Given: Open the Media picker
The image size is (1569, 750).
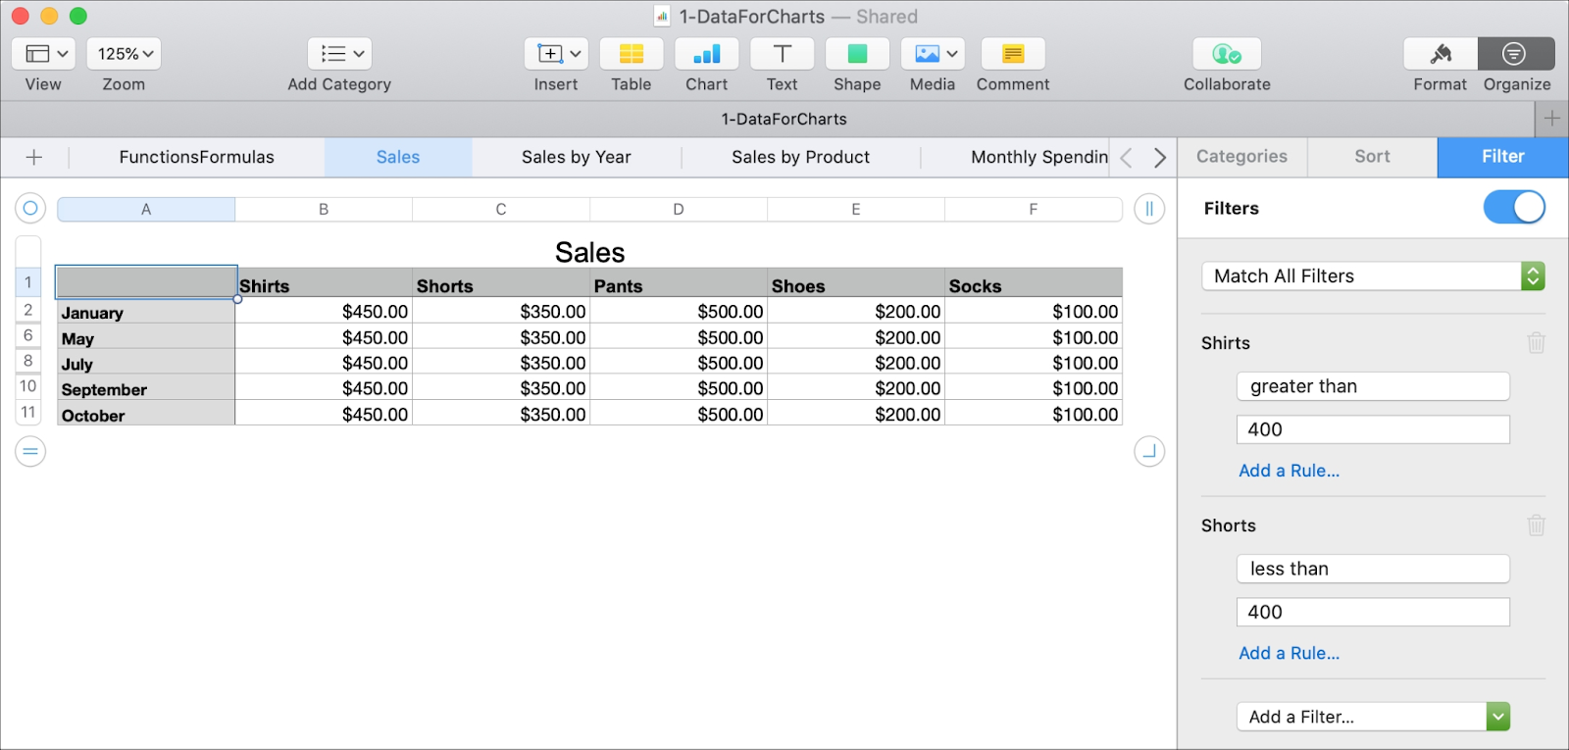Looking at the screenshot, I should coord(933,54).
